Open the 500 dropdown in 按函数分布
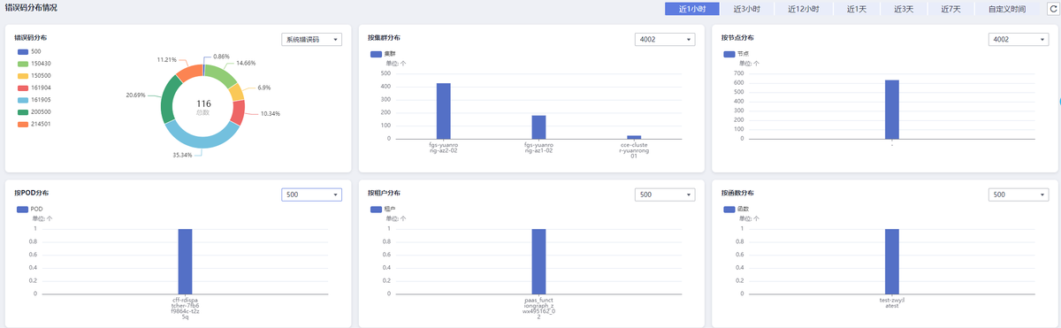Screen dimensions: 1061x328 [x=1019, y=195]
